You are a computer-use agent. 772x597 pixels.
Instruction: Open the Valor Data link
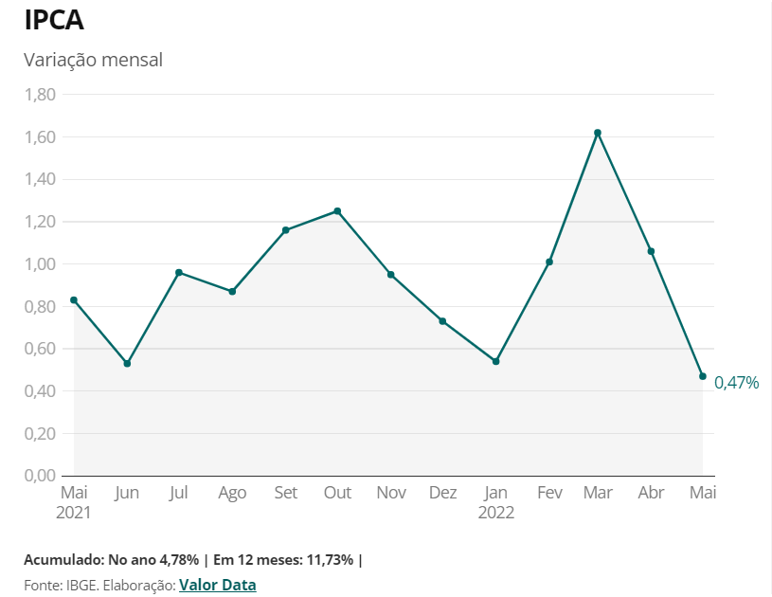218,585
